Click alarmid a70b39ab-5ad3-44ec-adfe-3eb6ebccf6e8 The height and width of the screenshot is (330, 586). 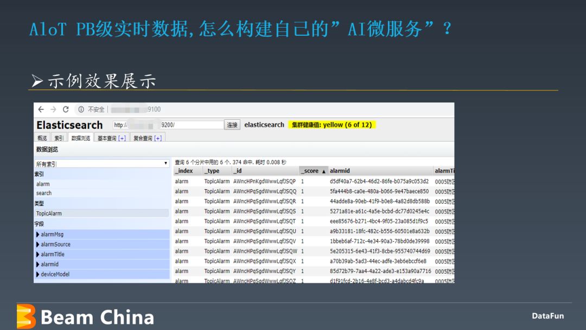pos(378,261)
